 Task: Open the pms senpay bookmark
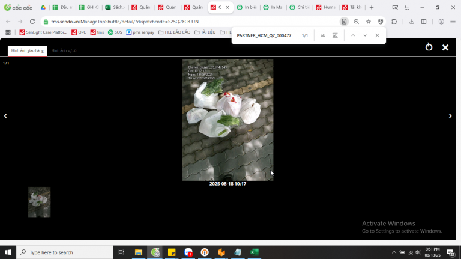tap(140, 32)
